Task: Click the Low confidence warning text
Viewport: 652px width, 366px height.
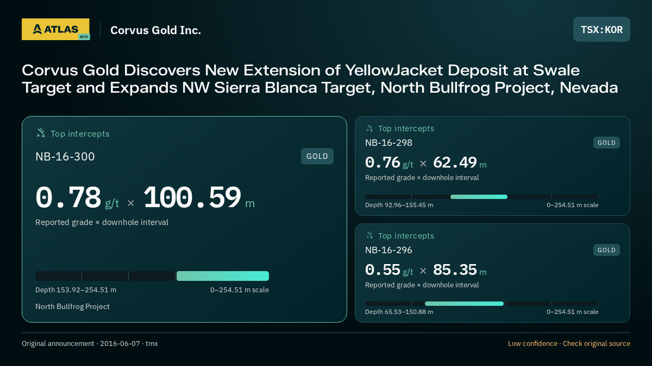Action: coord(532,343)
